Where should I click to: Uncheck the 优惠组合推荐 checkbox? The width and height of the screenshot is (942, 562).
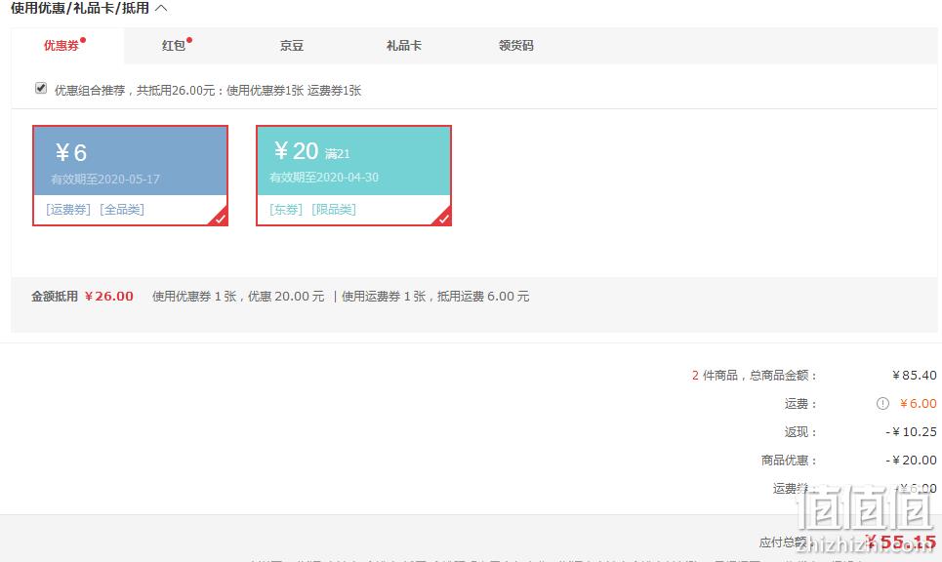point(41,88)
